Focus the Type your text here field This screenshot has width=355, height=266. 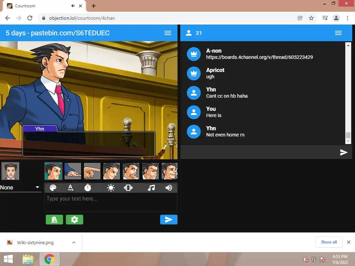(x=111, y=202)
